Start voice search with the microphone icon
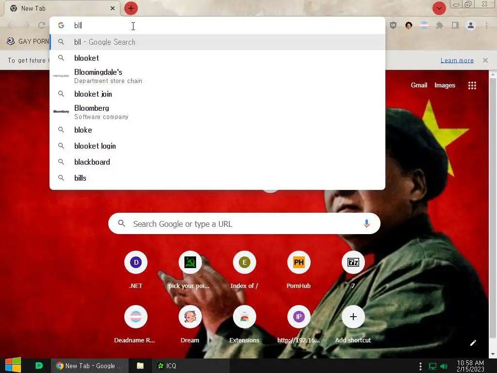Viewport: 497px width, 373px height. click(366, 223)
